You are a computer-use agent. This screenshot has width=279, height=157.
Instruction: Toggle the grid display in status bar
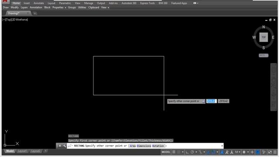coord(174,152)
